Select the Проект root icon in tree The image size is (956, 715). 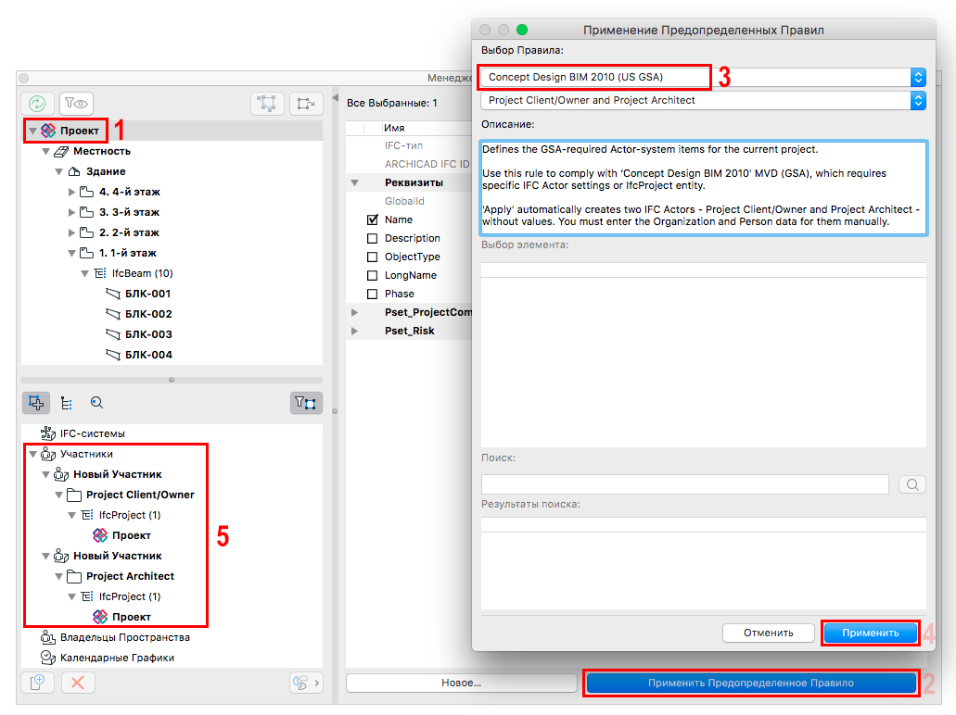pyautogui.click(x=48, y=131)
